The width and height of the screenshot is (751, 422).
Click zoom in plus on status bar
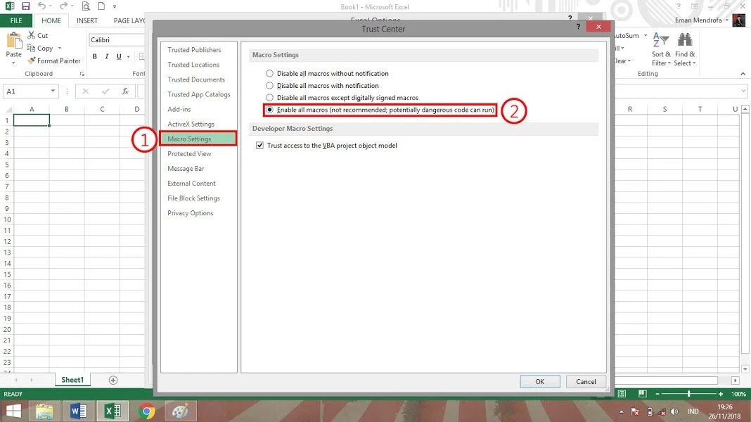(720, 394)
